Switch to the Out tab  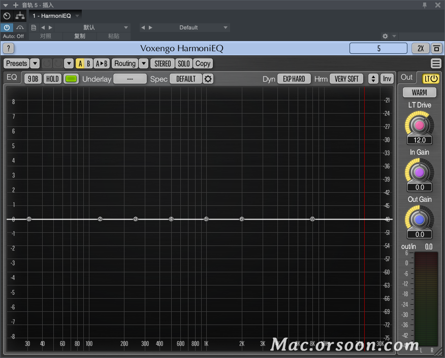(x=406, y=78)
